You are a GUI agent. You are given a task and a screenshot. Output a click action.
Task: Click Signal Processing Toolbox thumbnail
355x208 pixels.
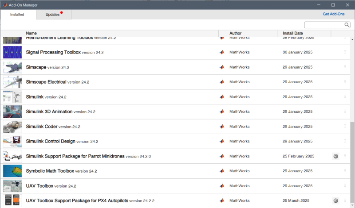[12, 52]
